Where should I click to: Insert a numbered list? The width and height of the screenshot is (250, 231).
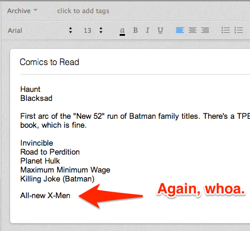click(x=239, y=30)
